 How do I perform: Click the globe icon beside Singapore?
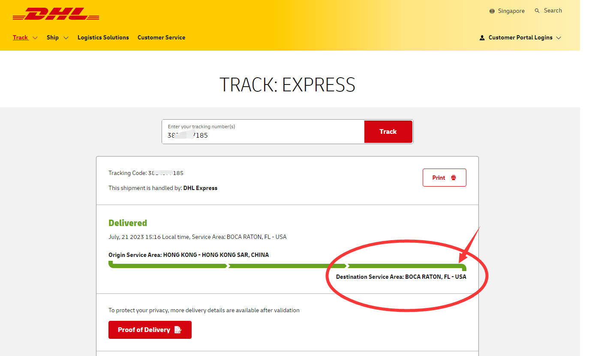[492, 11]
